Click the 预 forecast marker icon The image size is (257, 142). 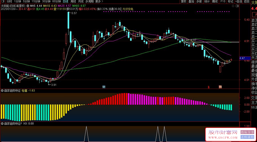(x=220, y=87)
